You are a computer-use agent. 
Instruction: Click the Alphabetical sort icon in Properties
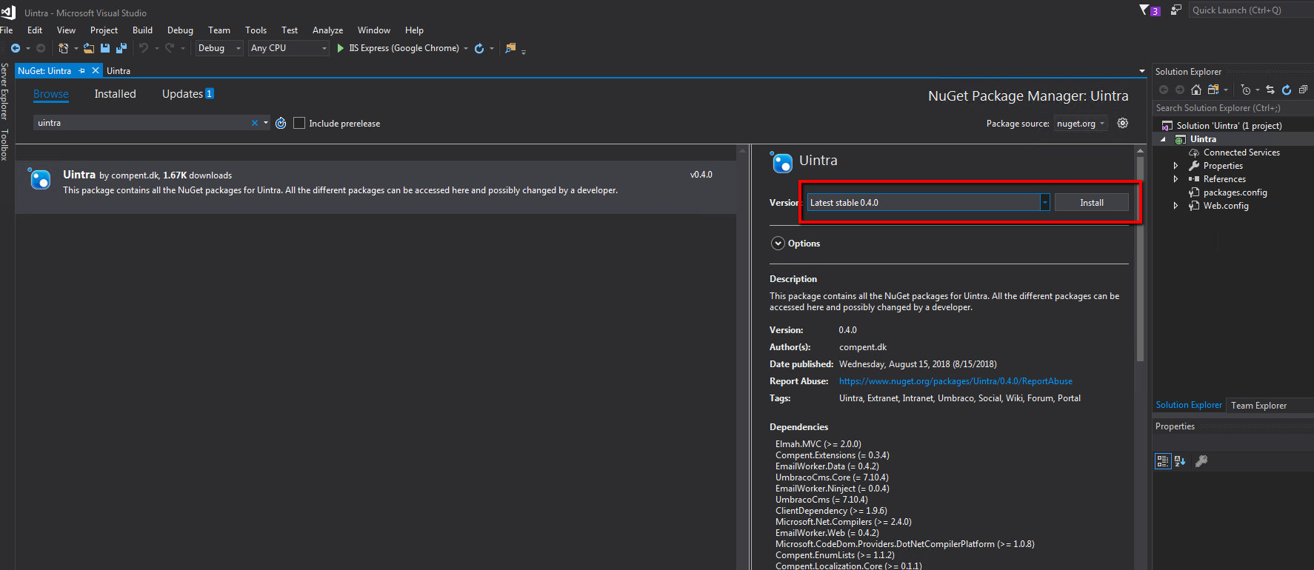coord(1180,461)
